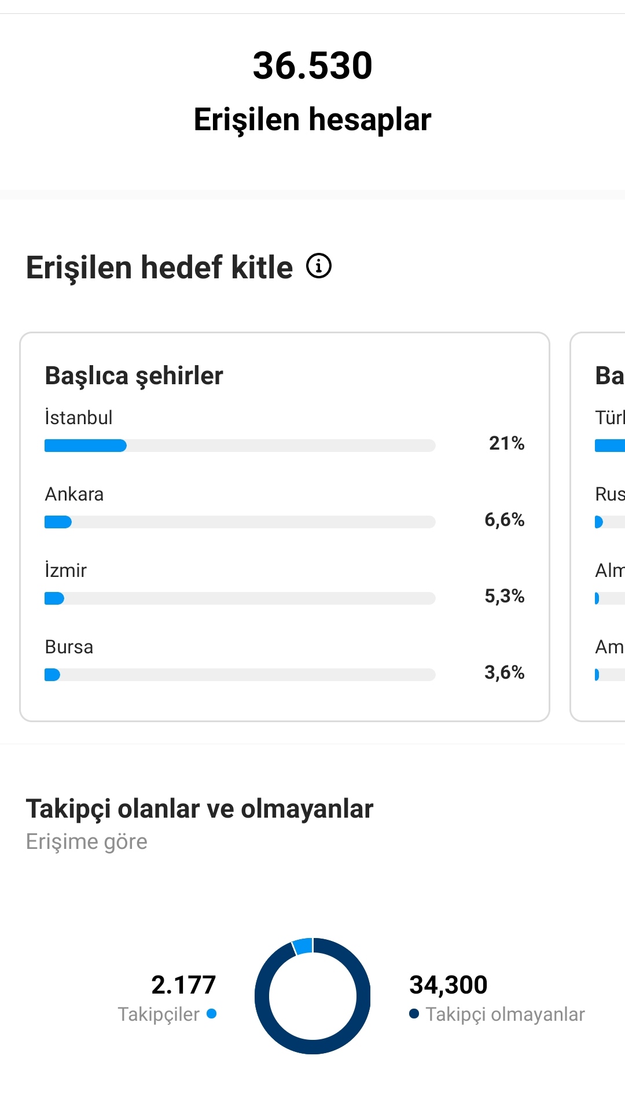Tap the blue Takipçiler legend dot
625x1096 pixels.
[x=211, y=1013]
